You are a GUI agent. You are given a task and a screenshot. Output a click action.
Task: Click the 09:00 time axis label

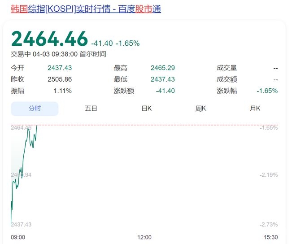[x=18, y=237]
